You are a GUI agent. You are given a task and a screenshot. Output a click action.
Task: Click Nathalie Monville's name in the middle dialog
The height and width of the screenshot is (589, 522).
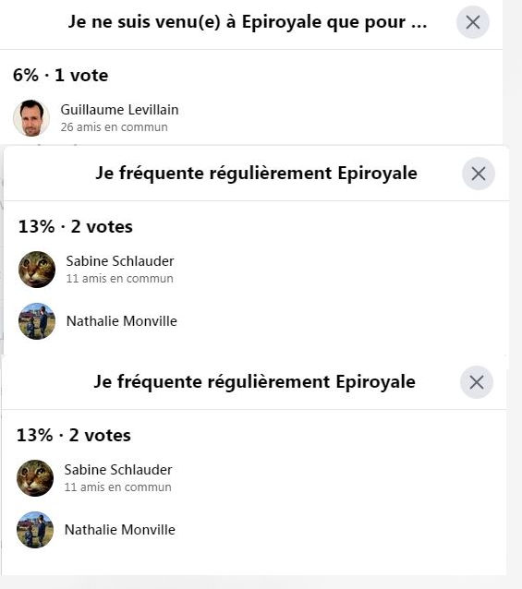coord(122,321)
